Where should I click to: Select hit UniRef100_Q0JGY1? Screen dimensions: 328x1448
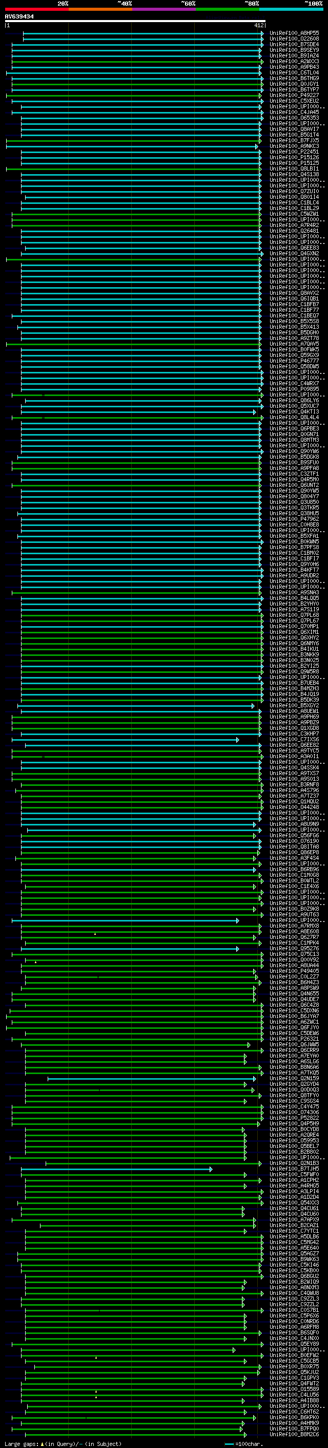coord(294,84)
